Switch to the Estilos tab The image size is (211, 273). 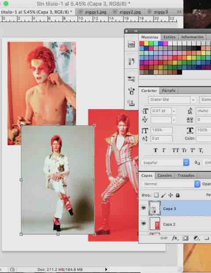tap(170, 37)
